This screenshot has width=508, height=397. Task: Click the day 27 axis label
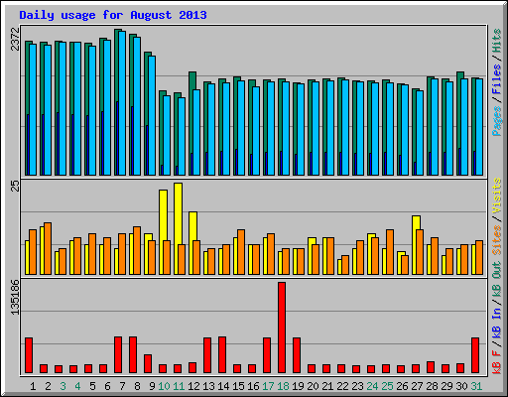417,386
